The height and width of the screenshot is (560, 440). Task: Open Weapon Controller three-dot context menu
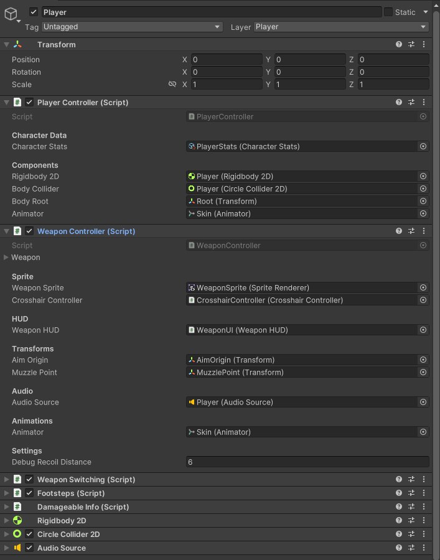point(424,231)
